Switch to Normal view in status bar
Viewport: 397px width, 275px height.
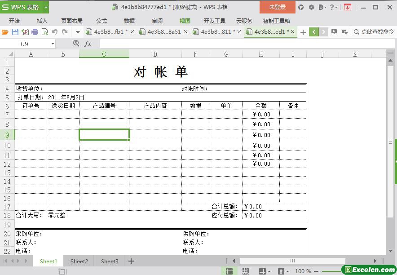click(229, 271)
